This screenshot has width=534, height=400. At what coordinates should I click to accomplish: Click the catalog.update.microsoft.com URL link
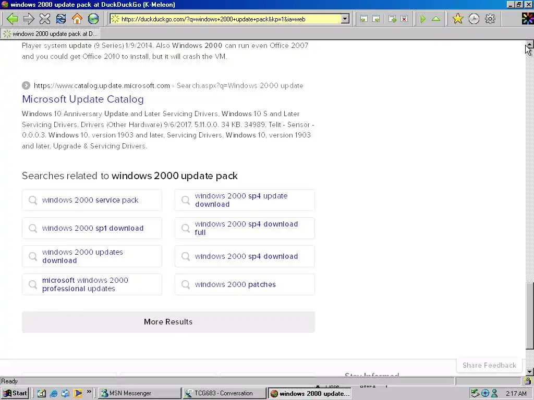pos(102,86)
